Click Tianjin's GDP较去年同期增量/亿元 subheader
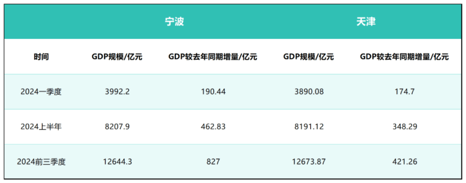 404,57
